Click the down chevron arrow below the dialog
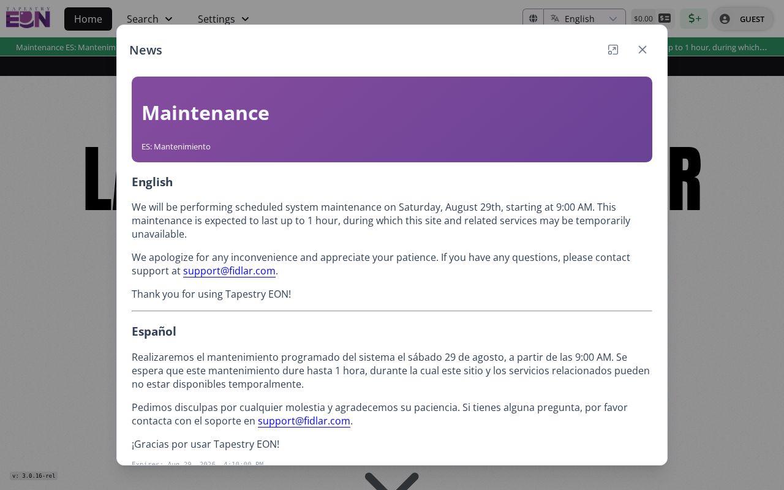This screenshot has height=490, width=784. [x=392, y=481]
